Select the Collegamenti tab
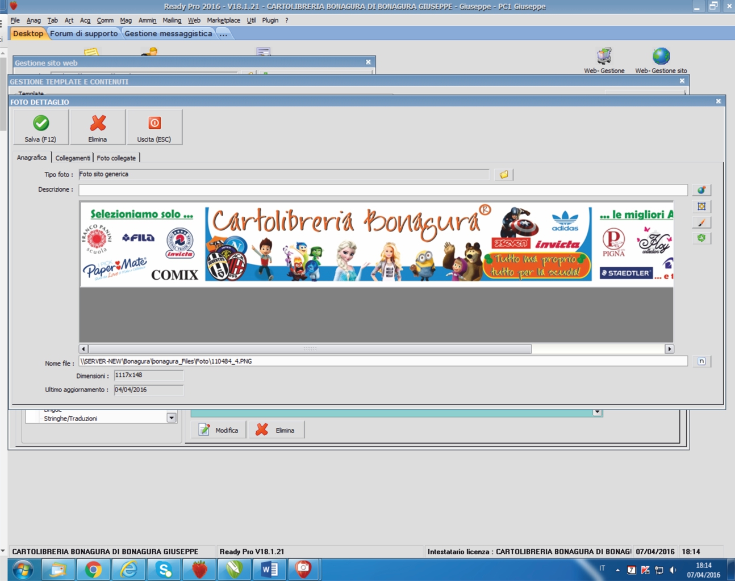Screen dimensions: 735x581 [73, 158]
